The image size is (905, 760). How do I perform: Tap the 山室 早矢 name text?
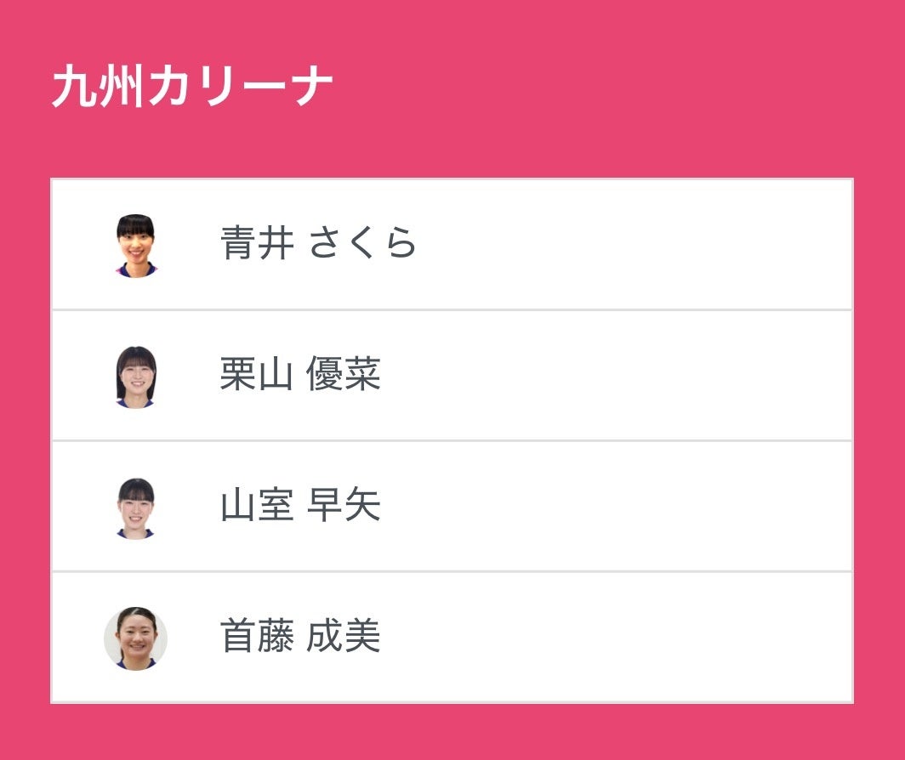coord(300,507)
